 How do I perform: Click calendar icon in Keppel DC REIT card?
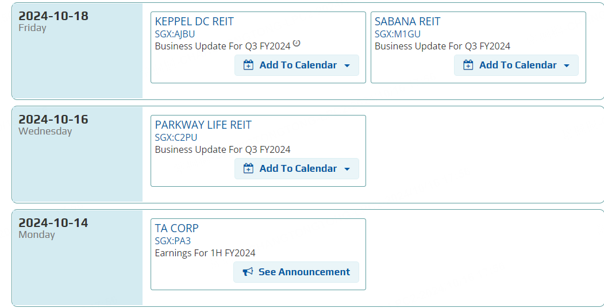[x=248, y=65]
